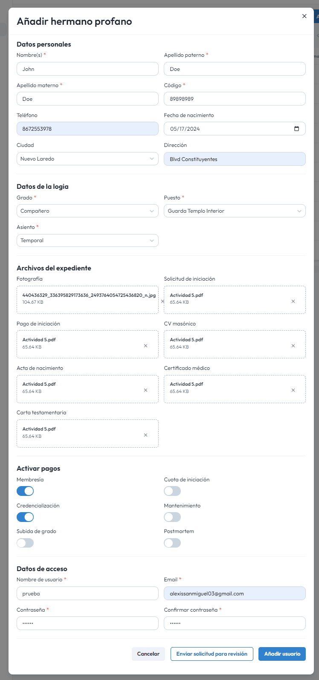Remove the CV masónico file
This screenshot has width=319, height=680.
tap(293, 346)
